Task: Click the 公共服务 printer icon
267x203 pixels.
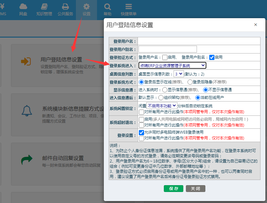Action: [x=65, y=6]
